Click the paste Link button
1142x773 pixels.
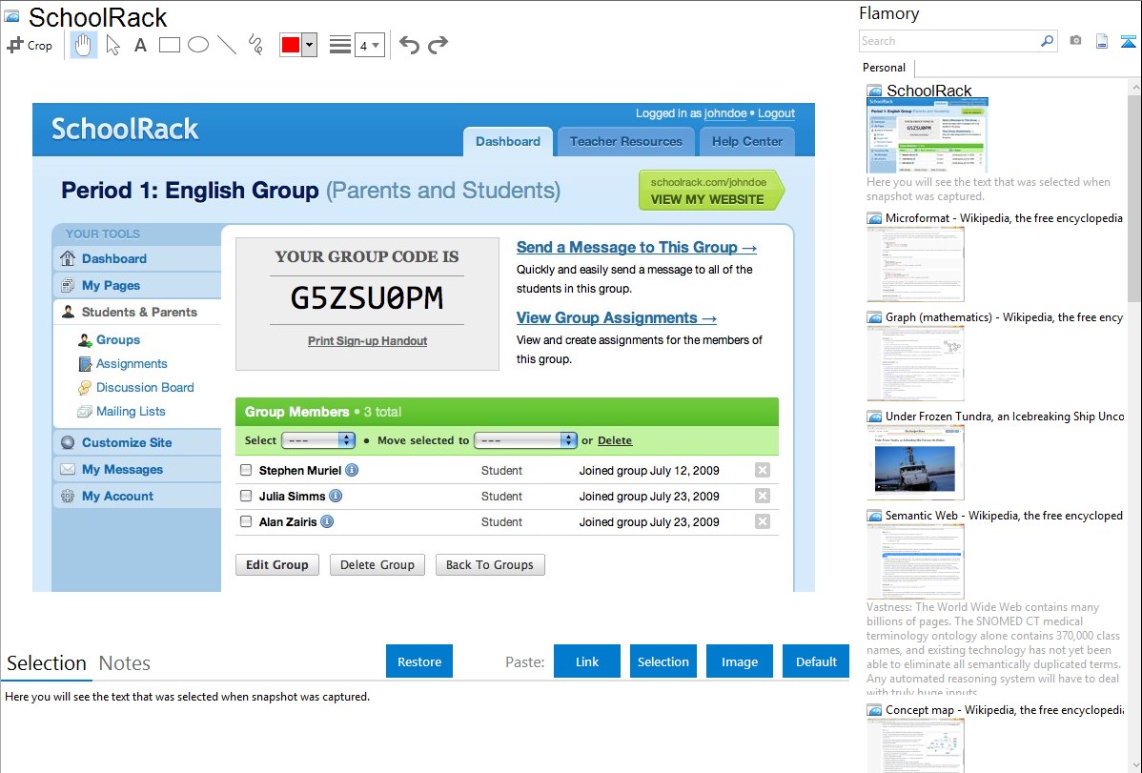587,661
